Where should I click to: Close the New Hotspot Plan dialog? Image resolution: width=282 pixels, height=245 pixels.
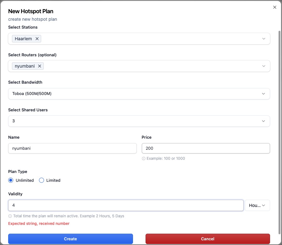point(274,7)
